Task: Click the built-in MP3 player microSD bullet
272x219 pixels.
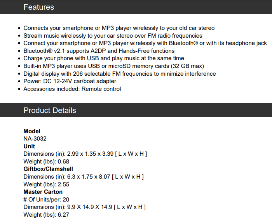Action: click(113, 66)
